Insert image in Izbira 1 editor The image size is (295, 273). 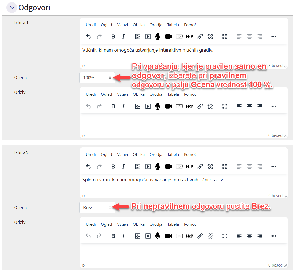pos(138,36)
